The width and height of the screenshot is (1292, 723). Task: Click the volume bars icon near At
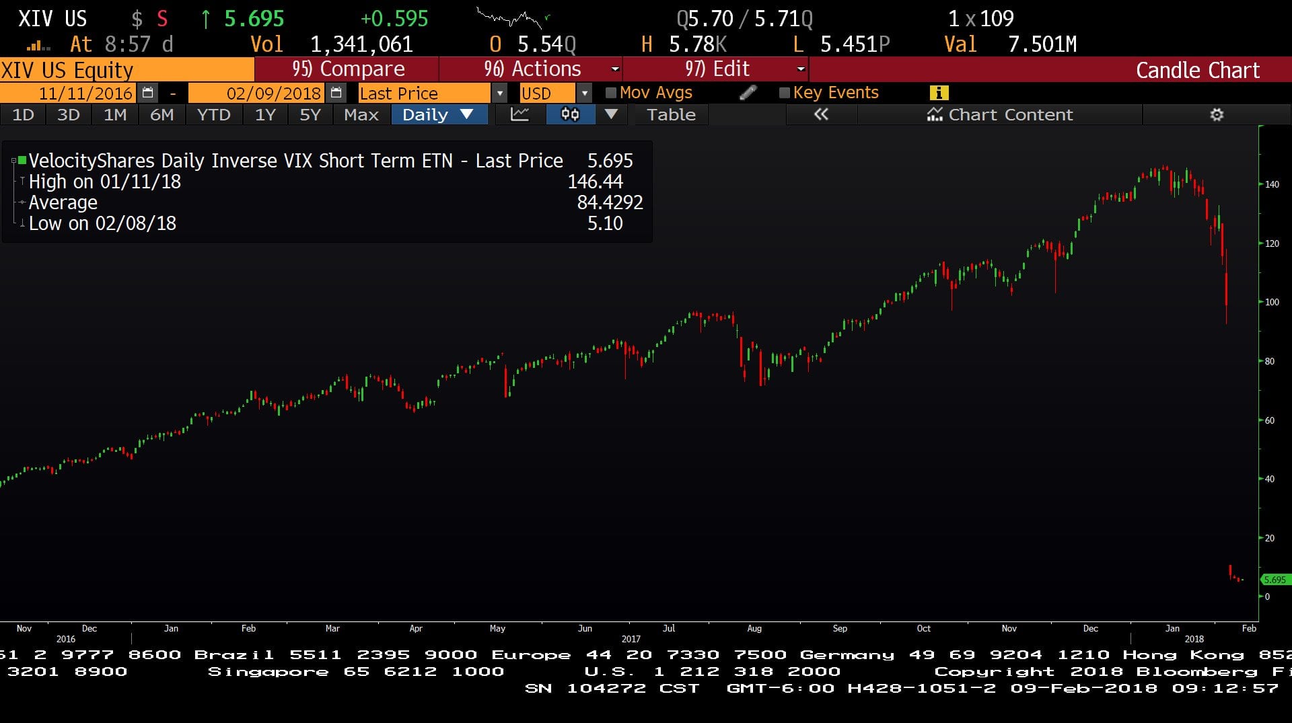[38, 46]
